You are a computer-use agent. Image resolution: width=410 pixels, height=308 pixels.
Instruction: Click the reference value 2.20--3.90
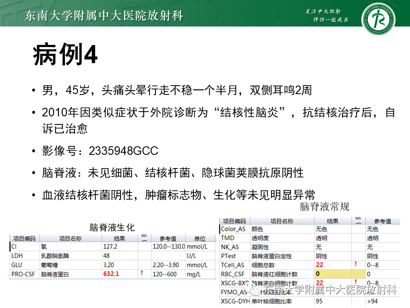166,265
